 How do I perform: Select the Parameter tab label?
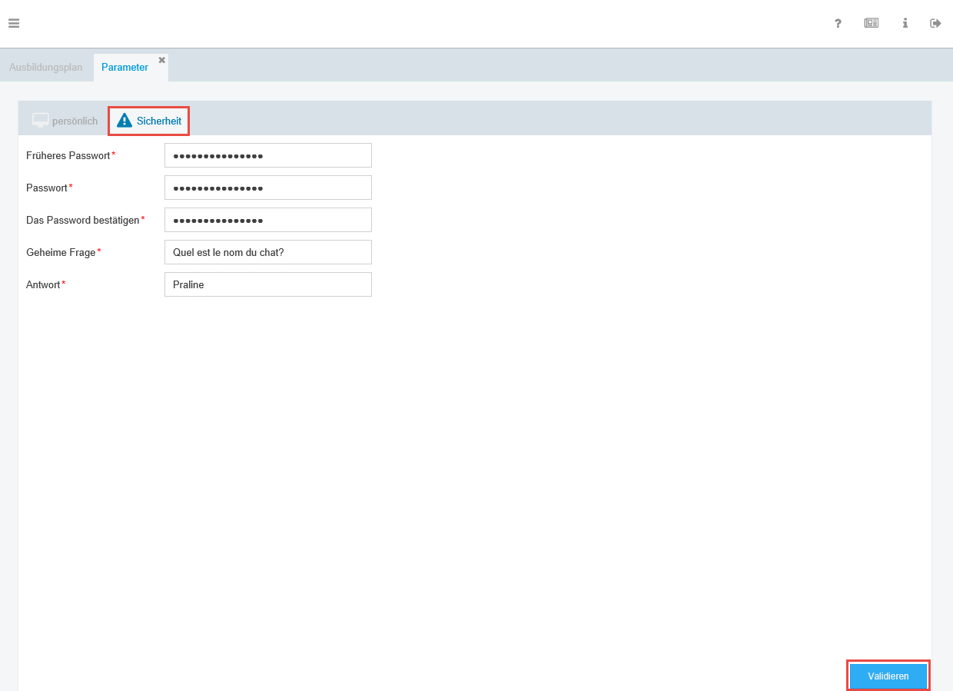pyautogui.click(x=125, y=68)
